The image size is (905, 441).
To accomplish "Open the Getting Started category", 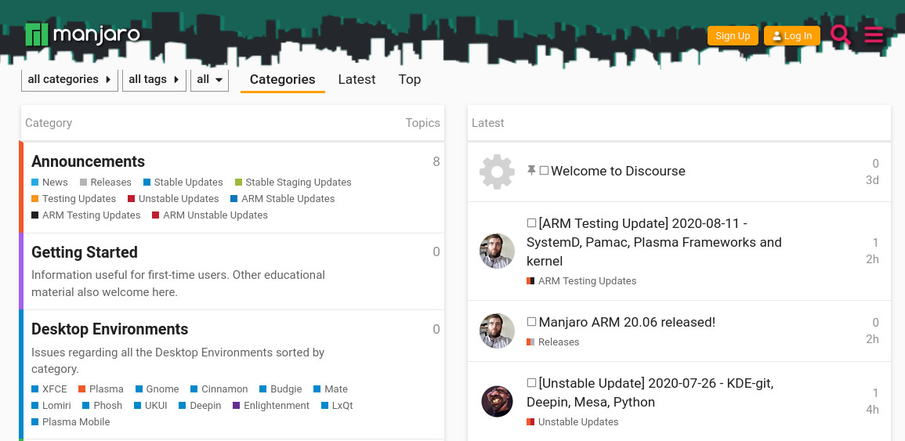I will click(85, 252).
